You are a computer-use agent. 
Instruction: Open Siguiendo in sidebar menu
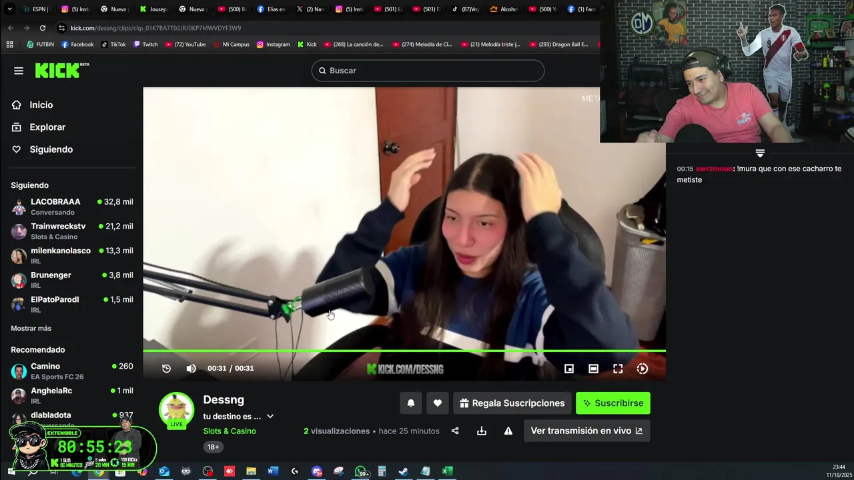pos(51,149)
